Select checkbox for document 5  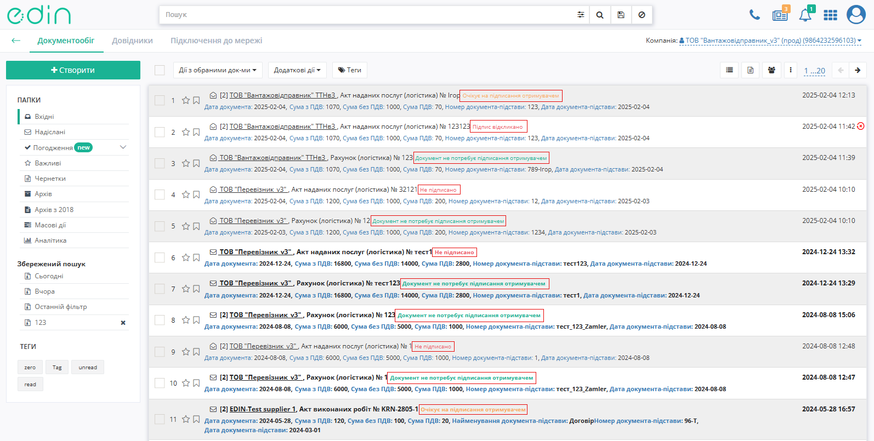point(160,226)
